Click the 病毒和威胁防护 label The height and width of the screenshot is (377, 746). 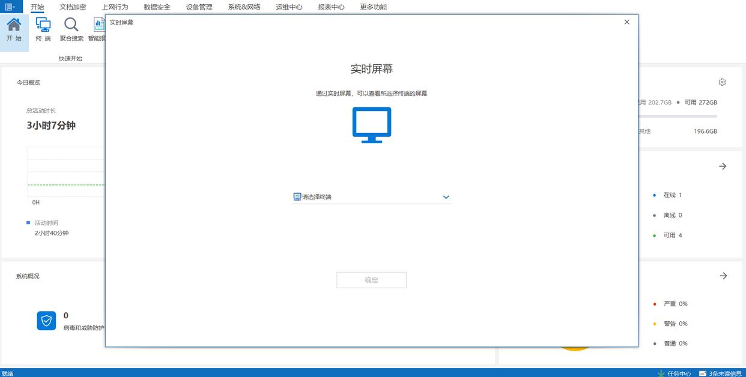pyautogui.click(x=84, y=328)
